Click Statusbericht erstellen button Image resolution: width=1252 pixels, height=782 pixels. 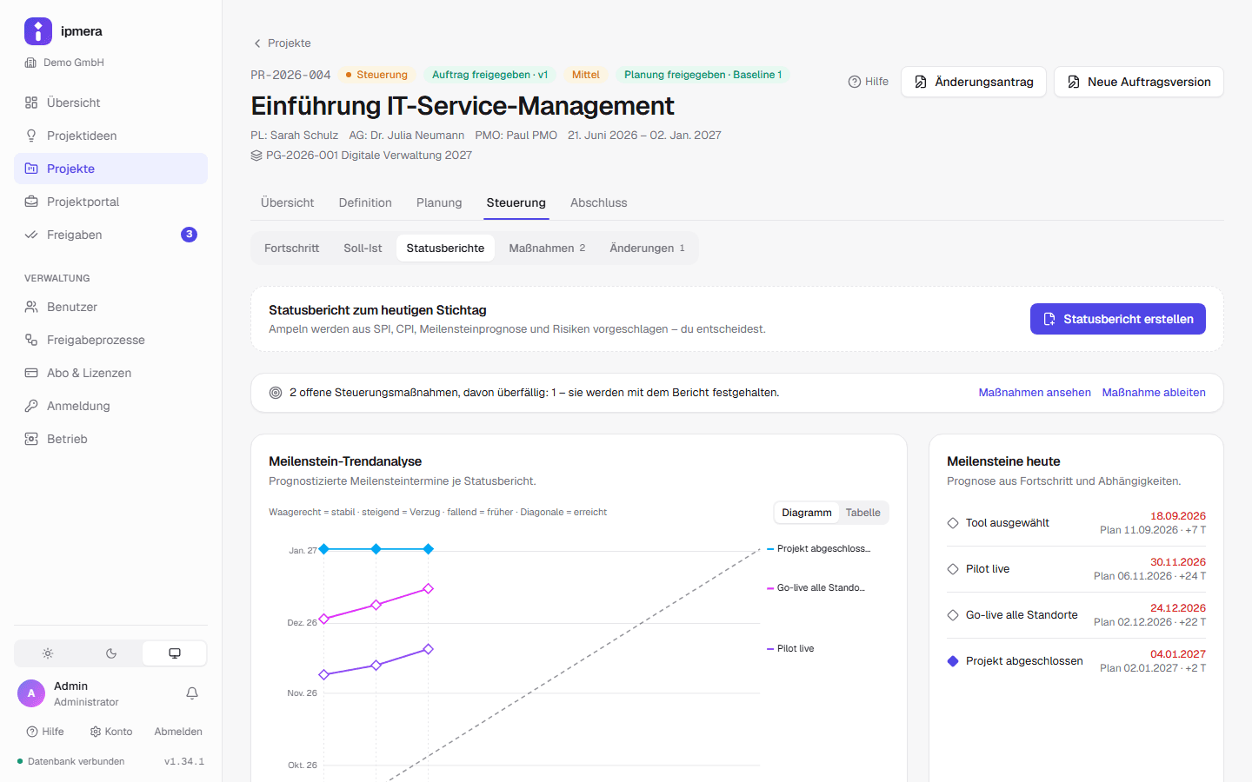[1118, 319]
